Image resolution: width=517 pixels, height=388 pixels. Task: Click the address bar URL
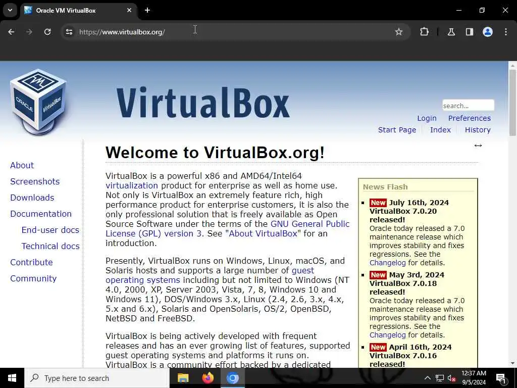pyautogui.click(x=122, y=32)
